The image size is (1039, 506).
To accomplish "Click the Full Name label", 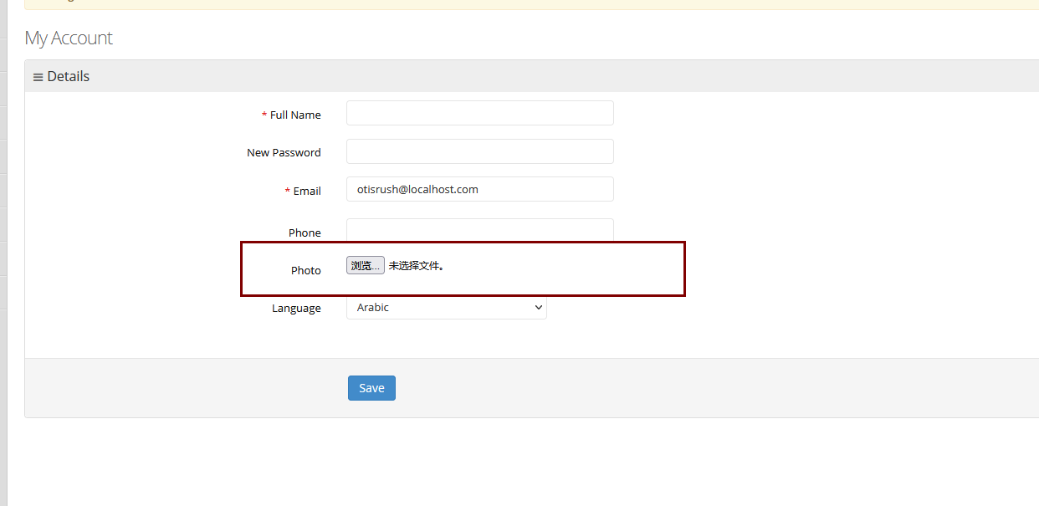I will [295, 115].
